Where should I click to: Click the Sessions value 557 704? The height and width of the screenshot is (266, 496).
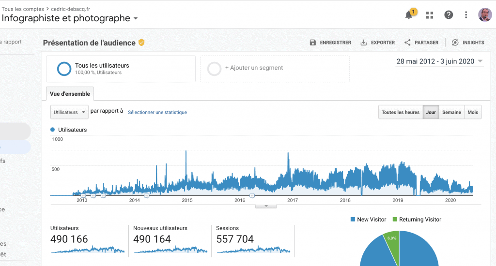point(235,239)
